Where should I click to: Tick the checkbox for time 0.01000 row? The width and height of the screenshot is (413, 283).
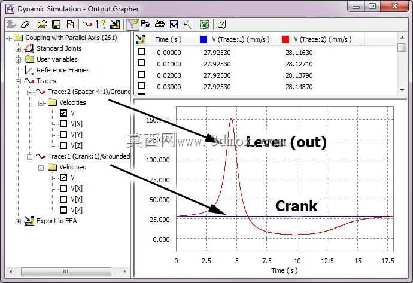click(141, 63)
